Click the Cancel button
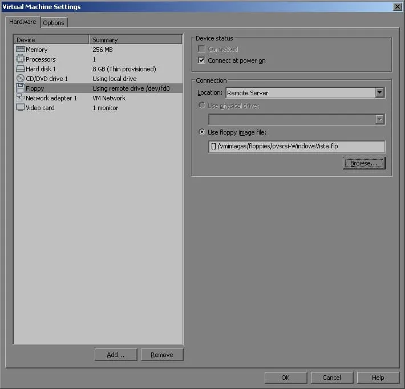This screenshot has width=405, height=389. coord(331,378)
